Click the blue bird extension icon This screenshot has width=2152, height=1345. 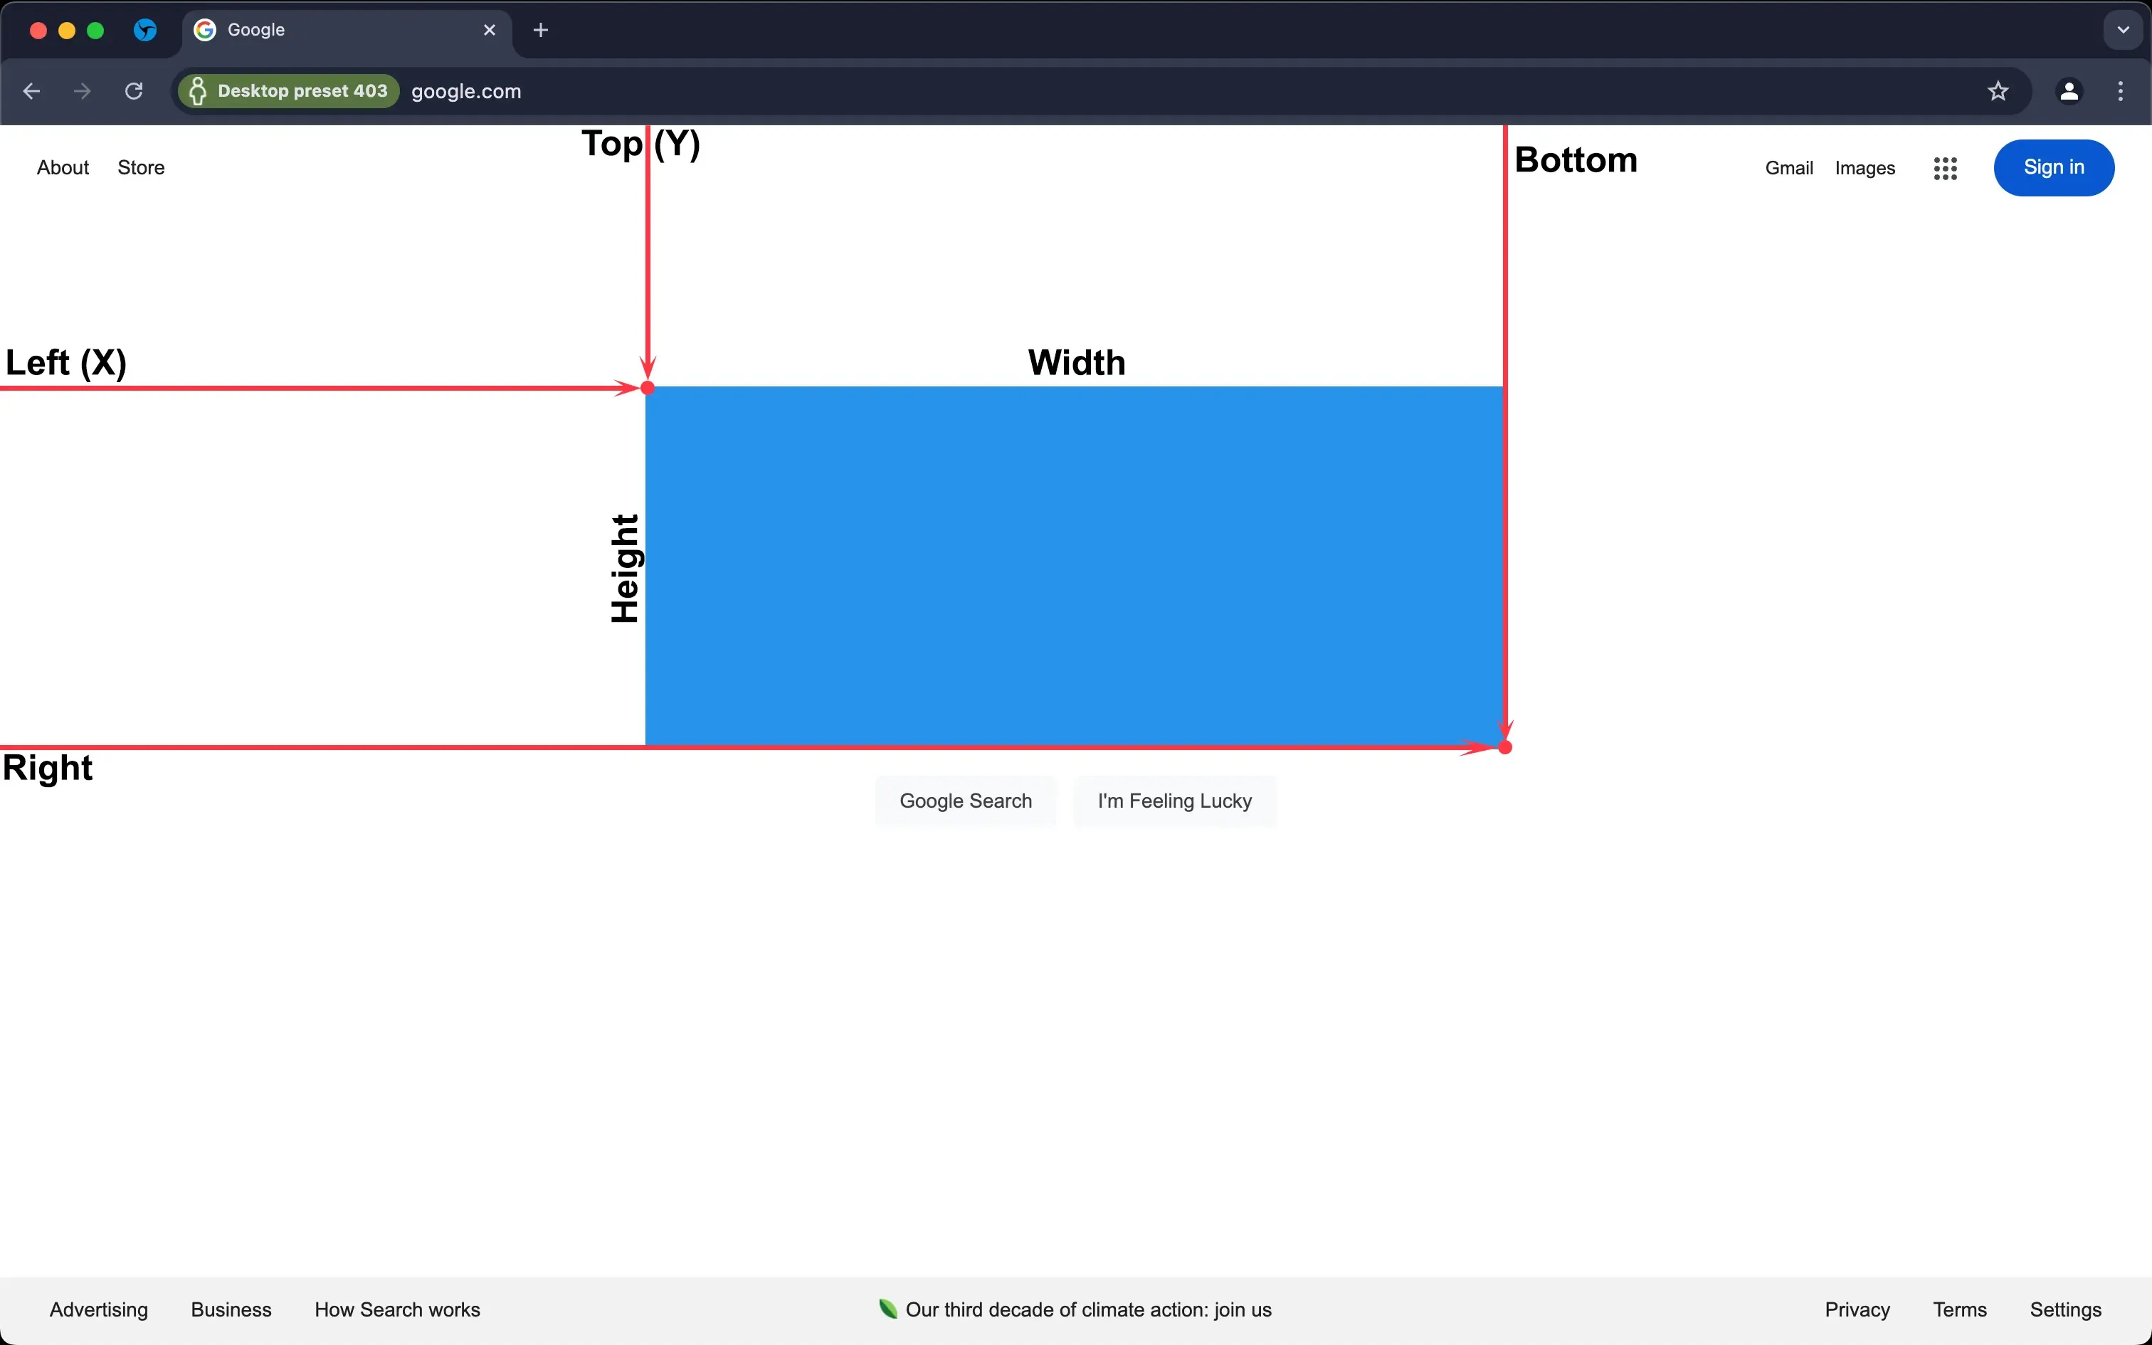pyautogui.click(x=145, y=30)
